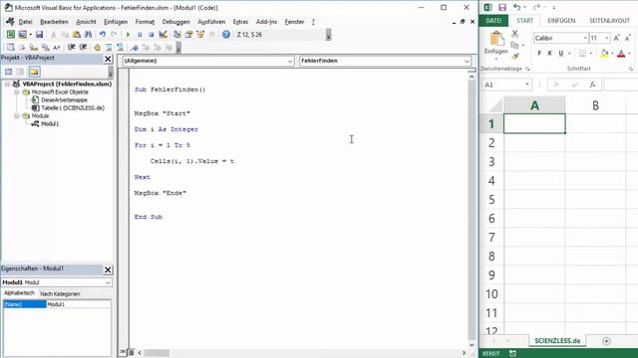Click the Paste icon in VBA toolbar
The width and height of the screenshot is (638, 358).
[x=76, y=35]
